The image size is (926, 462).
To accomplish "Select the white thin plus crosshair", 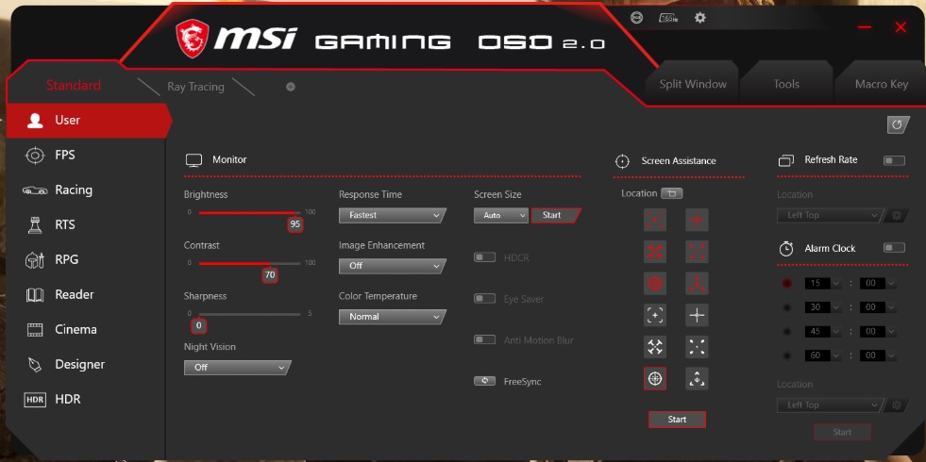I will tap(697, 315).
